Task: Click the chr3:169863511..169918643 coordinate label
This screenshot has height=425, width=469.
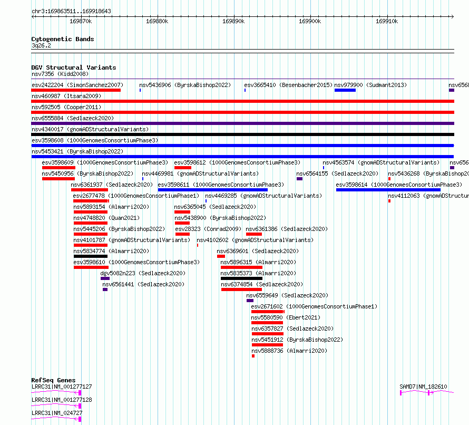Action: pyautogui.click(x=71, y=11)
